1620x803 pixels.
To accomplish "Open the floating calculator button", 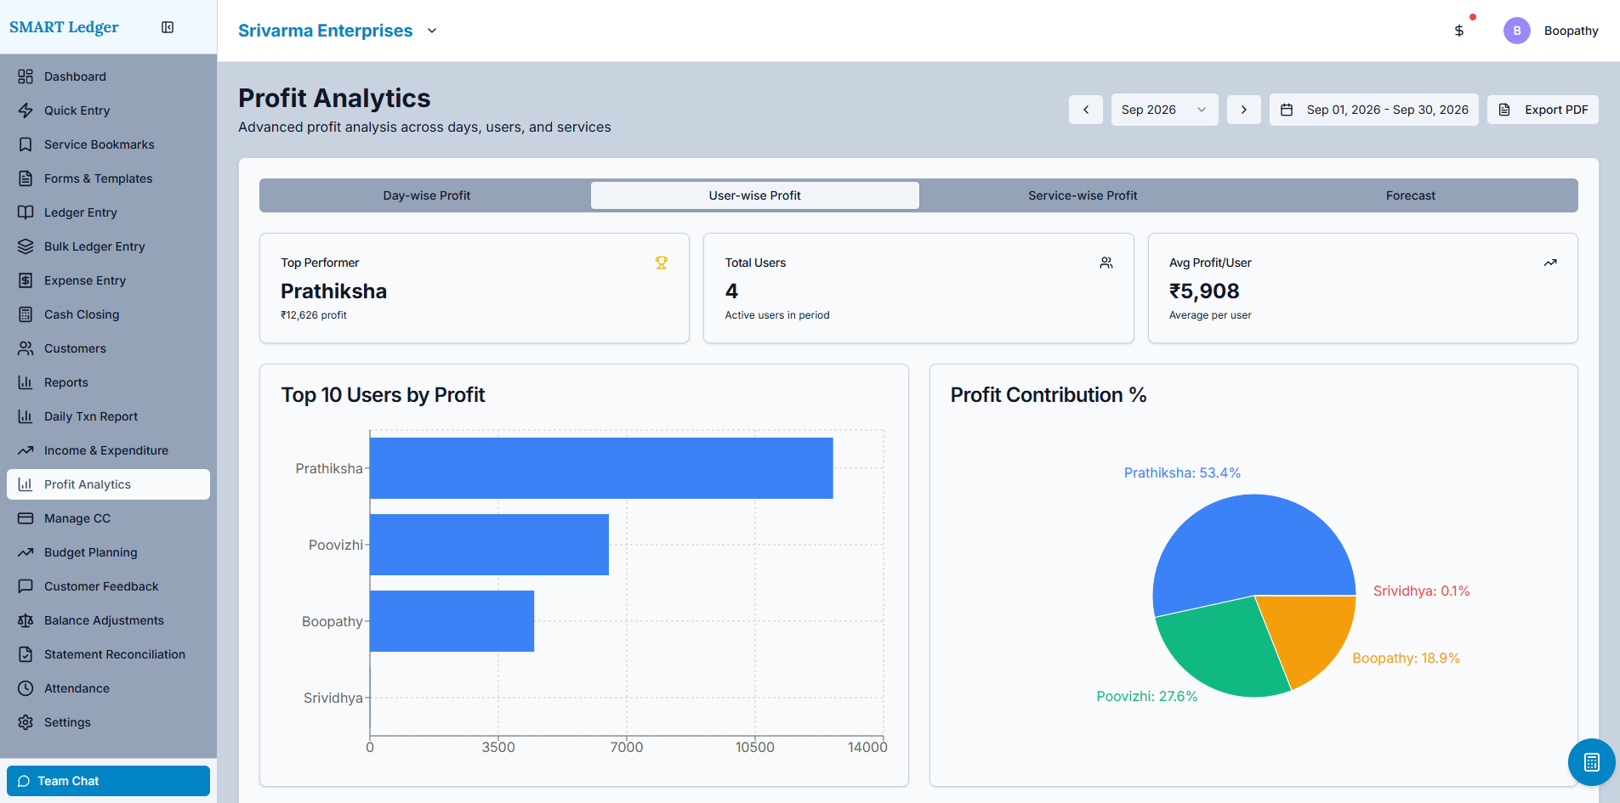I will (x=1591, y=762).
